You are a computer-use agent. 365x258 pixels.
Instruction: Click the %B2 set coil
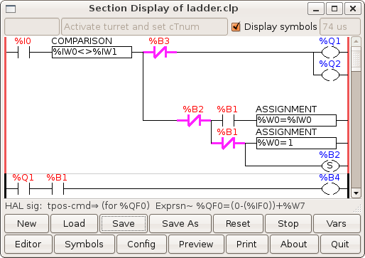click(x=330, y=166)
